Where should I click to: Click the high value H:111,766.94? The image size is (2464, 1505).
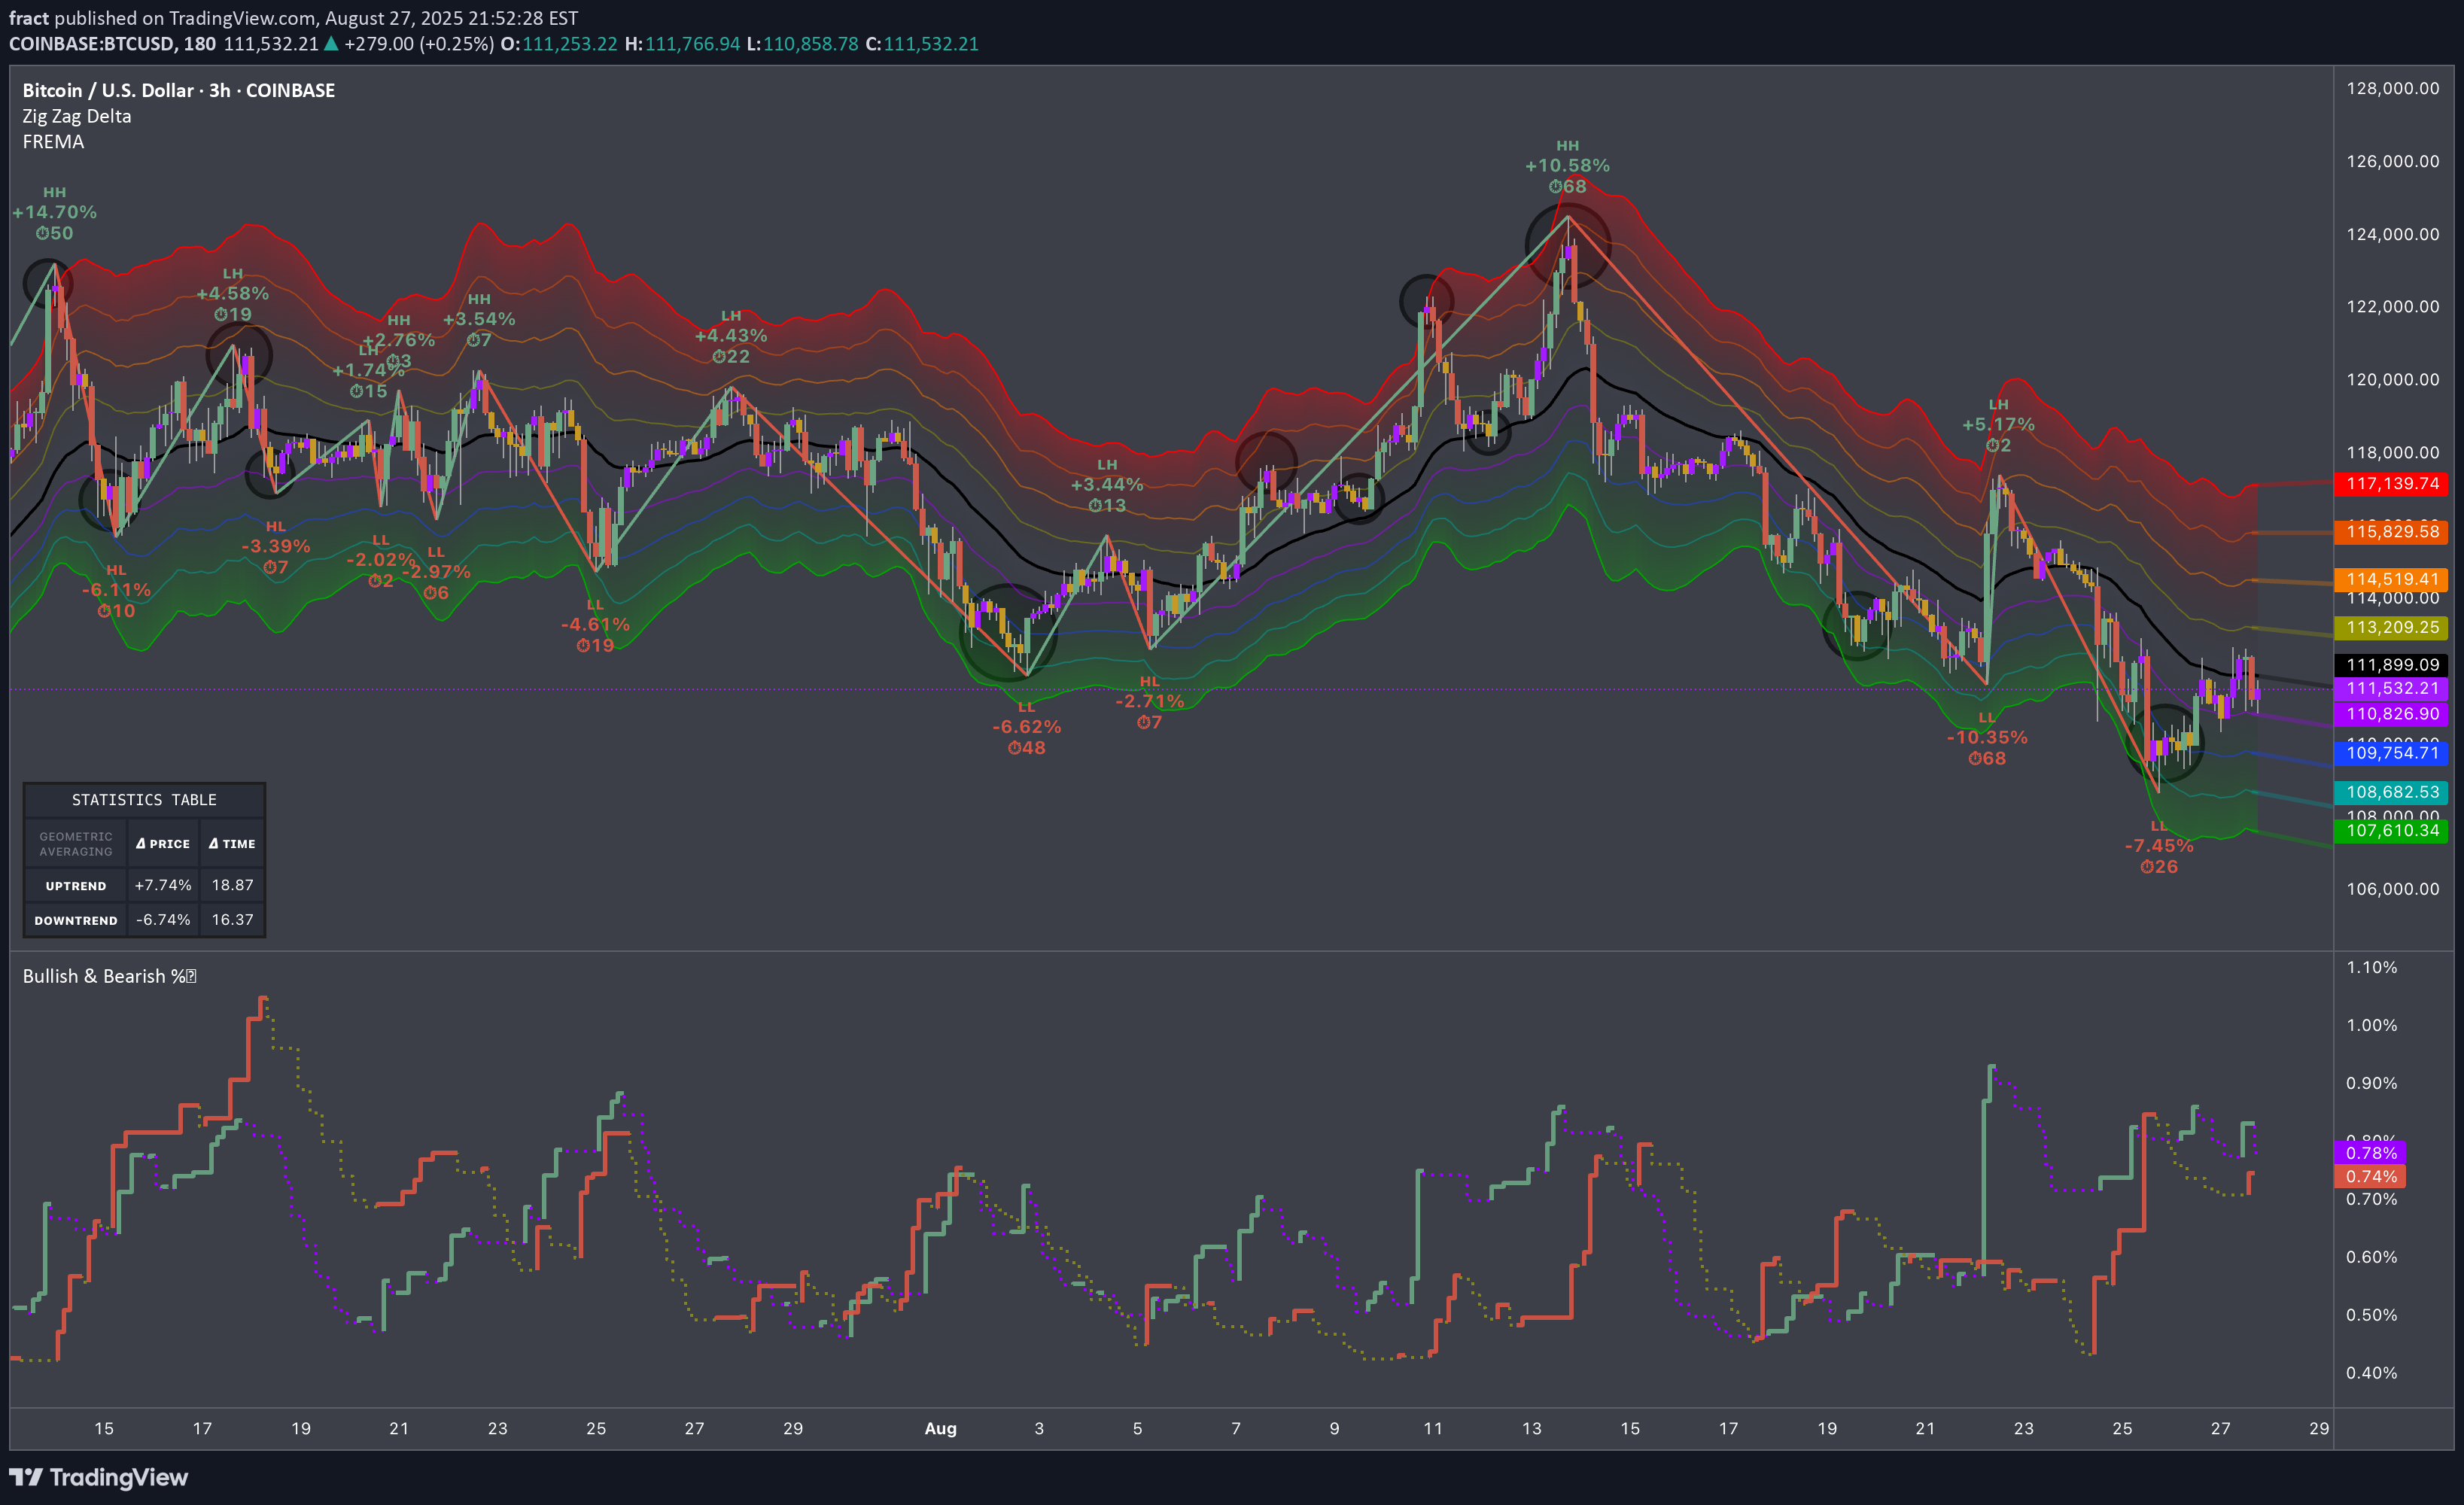[682, 44]
